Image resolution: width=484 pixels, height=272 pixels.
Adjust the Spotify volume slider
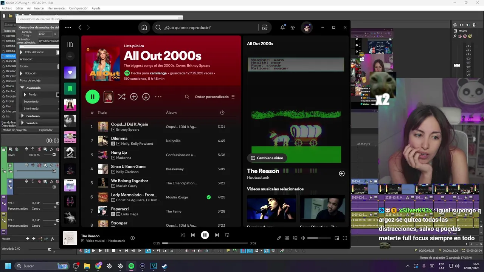coord(318,238)
